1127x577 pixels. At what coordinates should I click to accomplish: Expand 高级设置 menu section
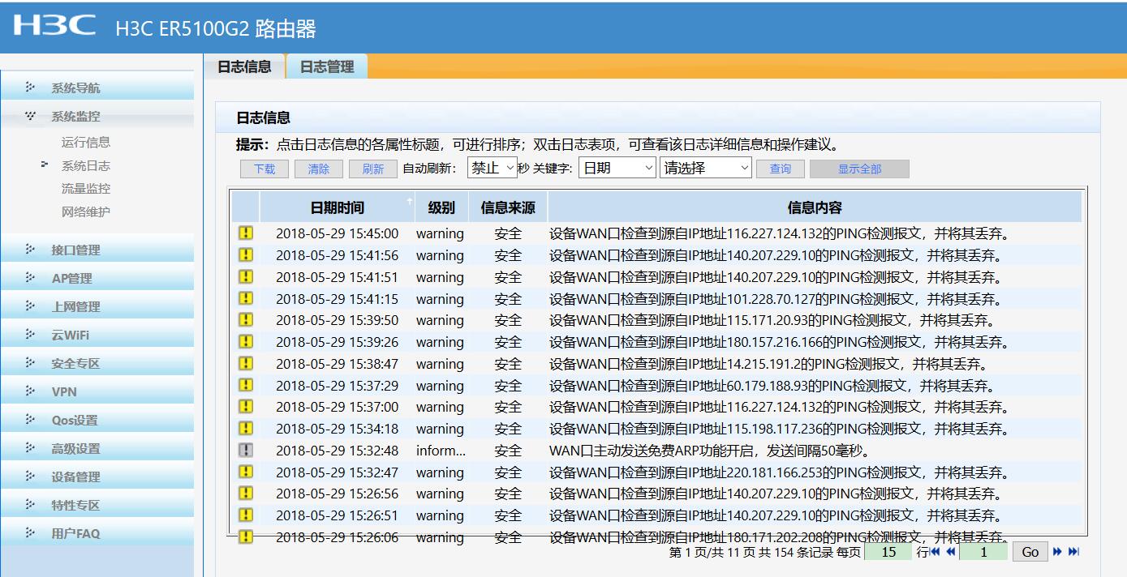(x=97, y=448)
